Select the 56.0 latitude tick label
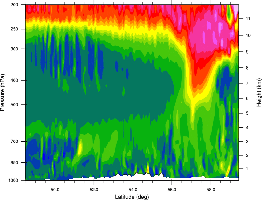Image resolution: width=262 pixels, height=200 pixels. [x=172, y=190]
